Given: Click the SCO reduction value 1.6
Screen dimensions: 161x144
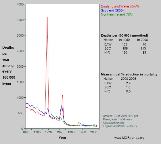Looking at the screenshot, I should pos(128,87).
